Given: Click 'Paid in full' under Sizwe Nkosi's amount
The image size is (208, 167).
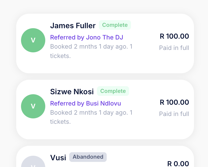Looking at the screenshot, I should [174, 114].
